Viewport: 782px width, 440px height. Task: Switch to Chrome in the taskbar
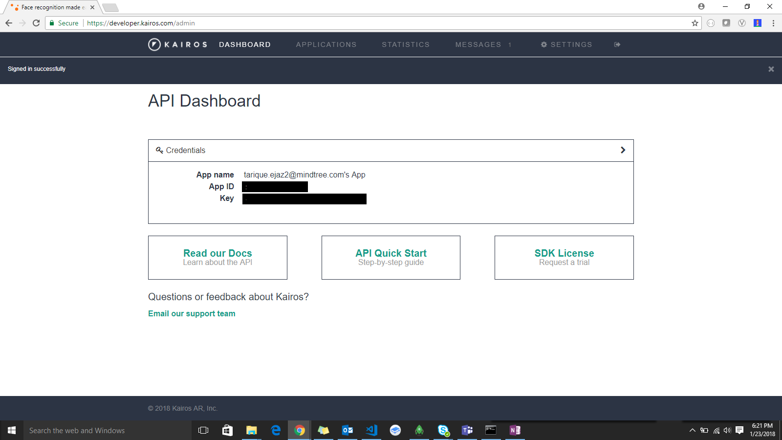[x=300, y=430]
